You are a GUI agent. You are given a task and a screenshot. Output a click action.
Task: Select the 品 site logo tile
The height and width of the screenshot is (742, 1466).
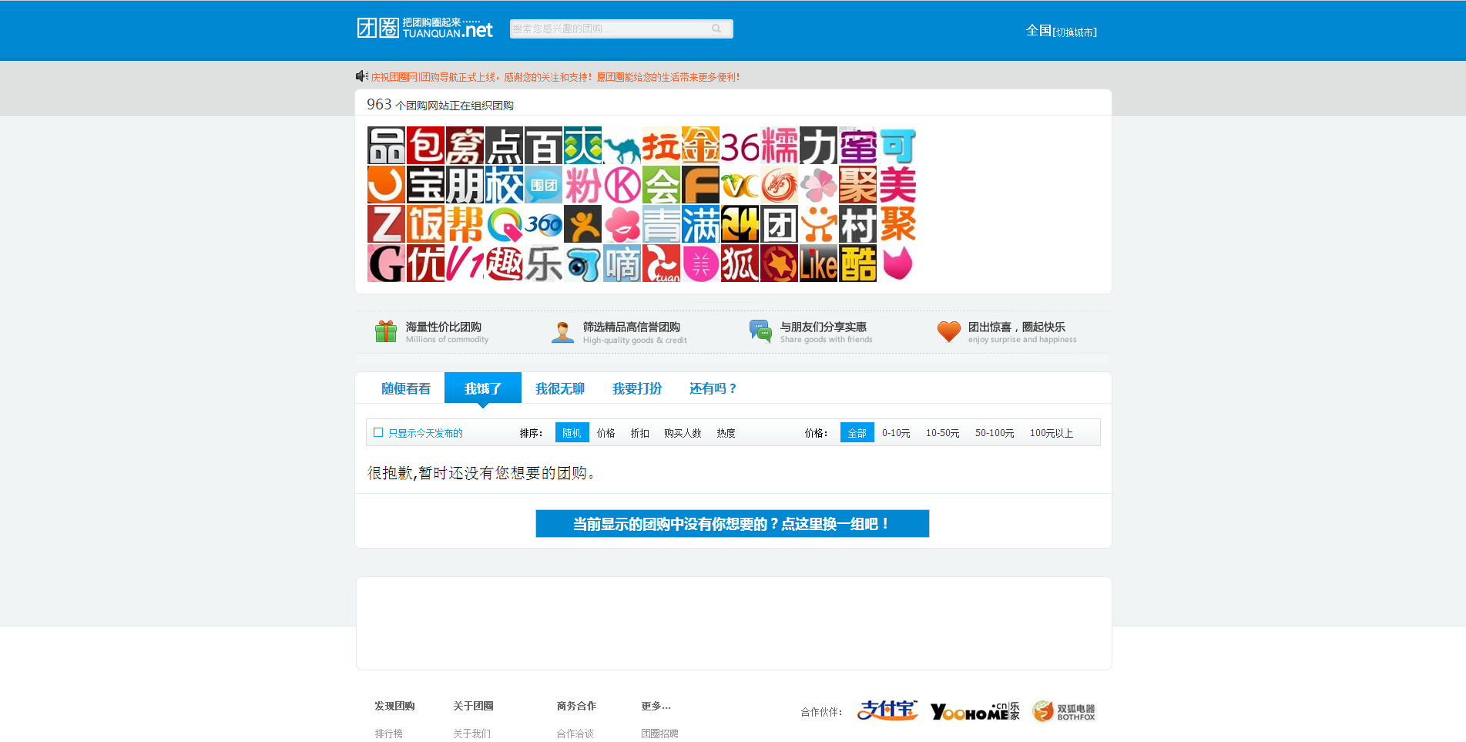point(386,146)
